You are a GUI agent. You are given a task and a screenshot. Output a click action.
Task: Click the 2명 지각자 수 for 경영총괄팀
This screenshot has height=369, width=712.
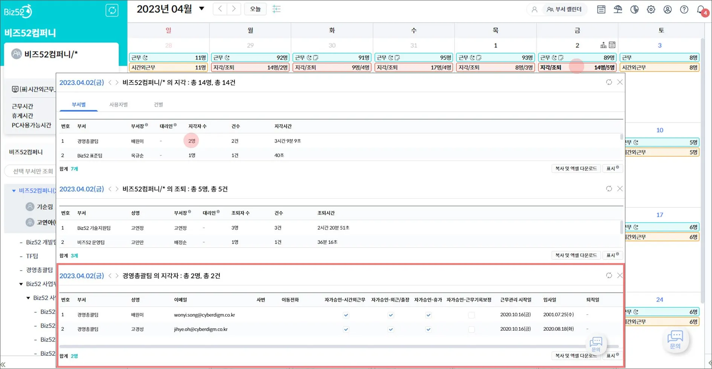click(x=192, y=141)
